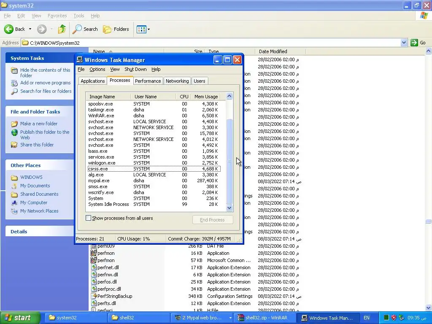The height and width of the screenshot is (324, 432).
Task: Click Search for files or folders
Action: (46, 91)
